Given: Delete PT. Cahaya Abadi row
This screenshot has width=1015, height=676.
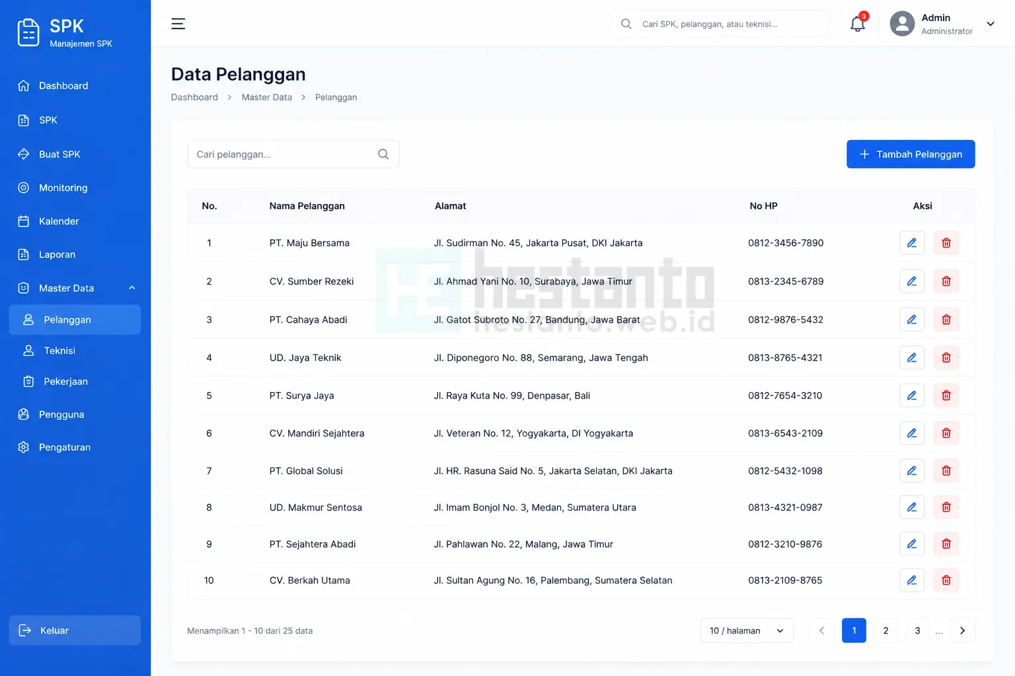Looking at the screenshot, I should (x=946, y=320).
